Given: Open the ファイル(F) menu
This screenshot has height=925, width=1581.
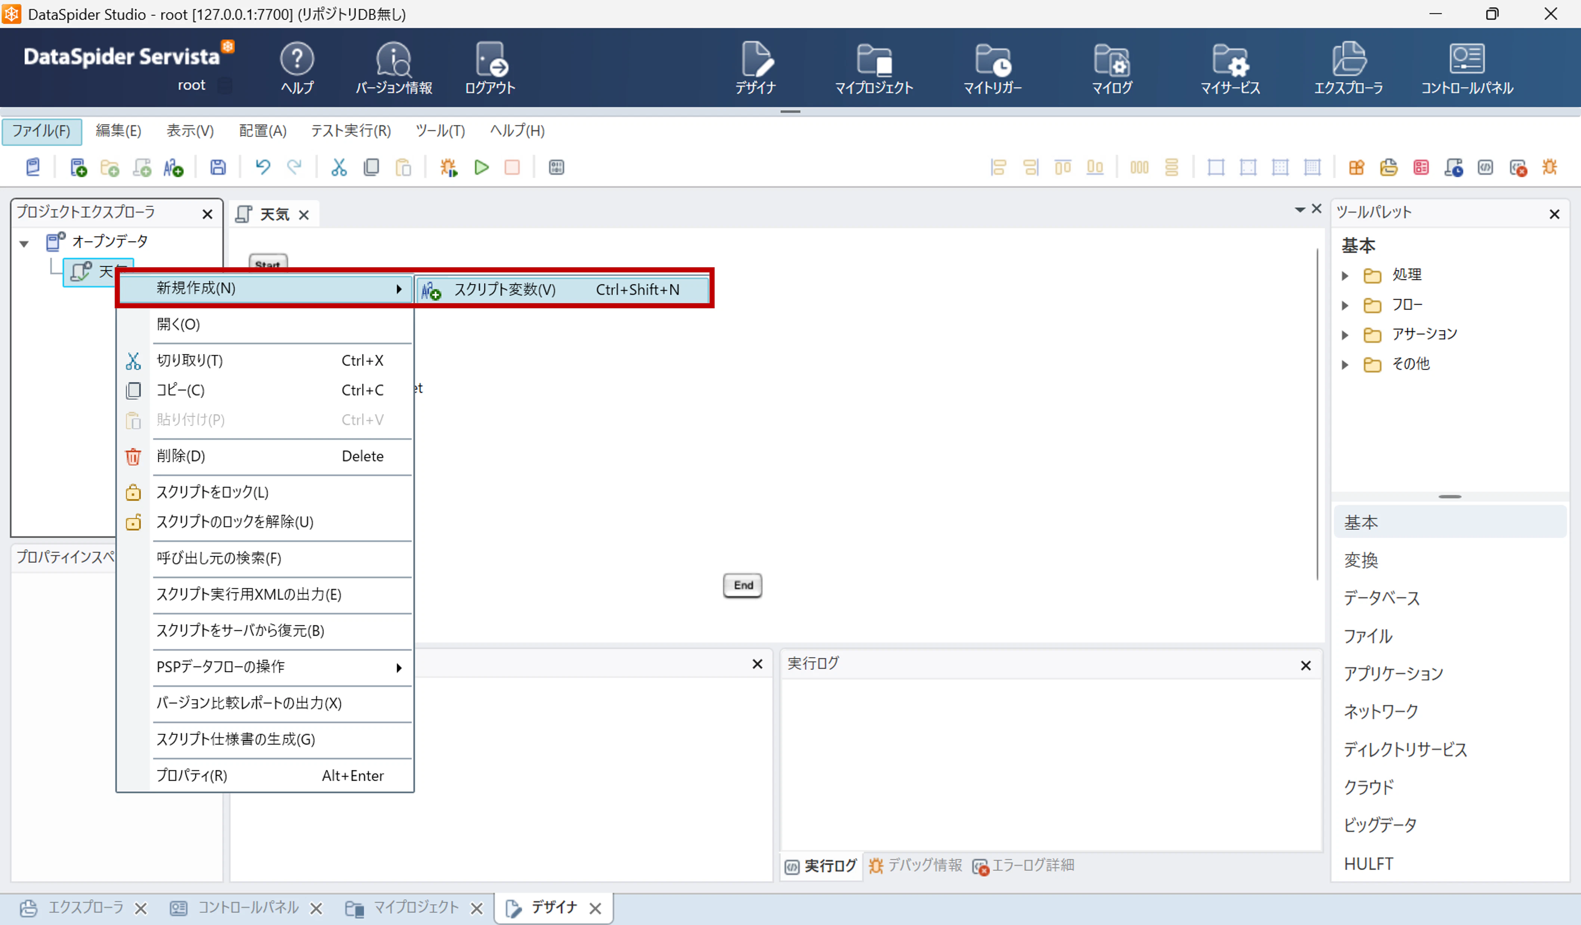Looking at the screenshot, I should coord(41,131).
